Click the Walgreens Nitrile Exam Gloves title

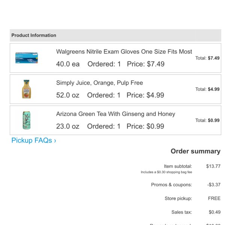tap(124, 52)
